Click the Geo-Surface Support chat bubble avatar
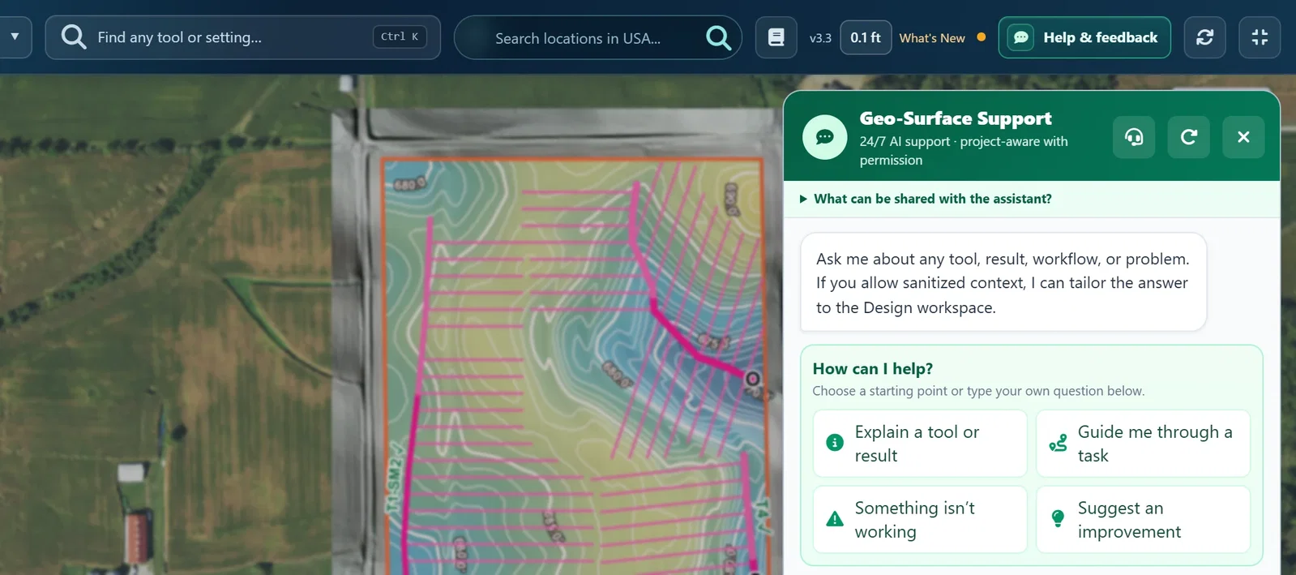The image size is (1296, 575). [825, 137]
